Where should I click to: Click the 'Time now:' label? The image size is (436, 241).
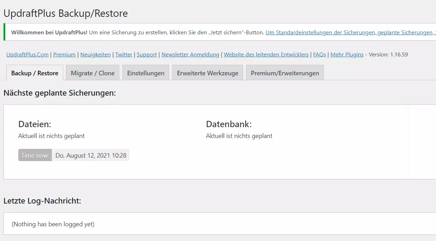(x=35, y=156)
